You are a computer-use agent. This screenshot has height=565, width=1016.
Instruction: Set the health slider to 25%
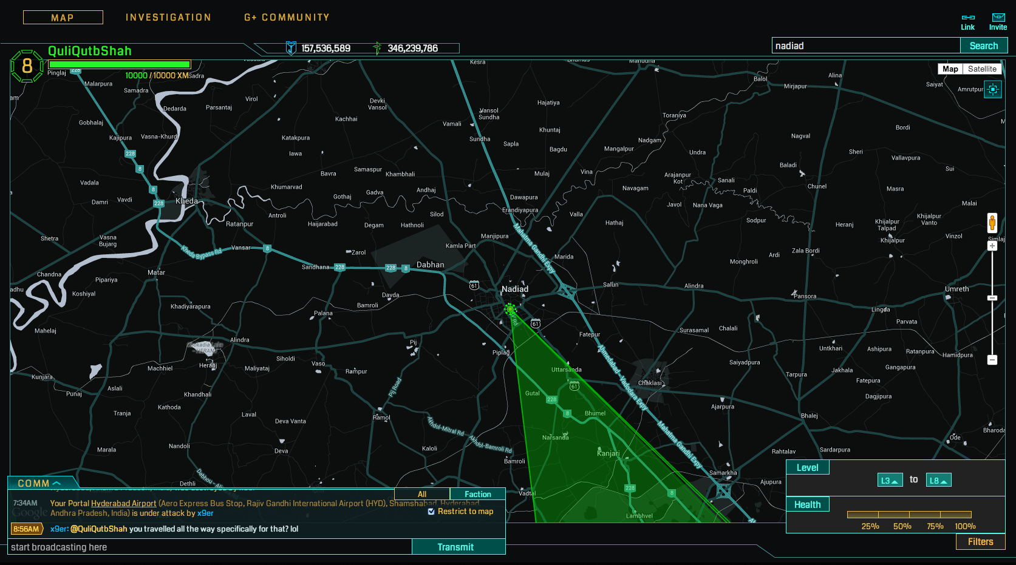click(870, 526)
